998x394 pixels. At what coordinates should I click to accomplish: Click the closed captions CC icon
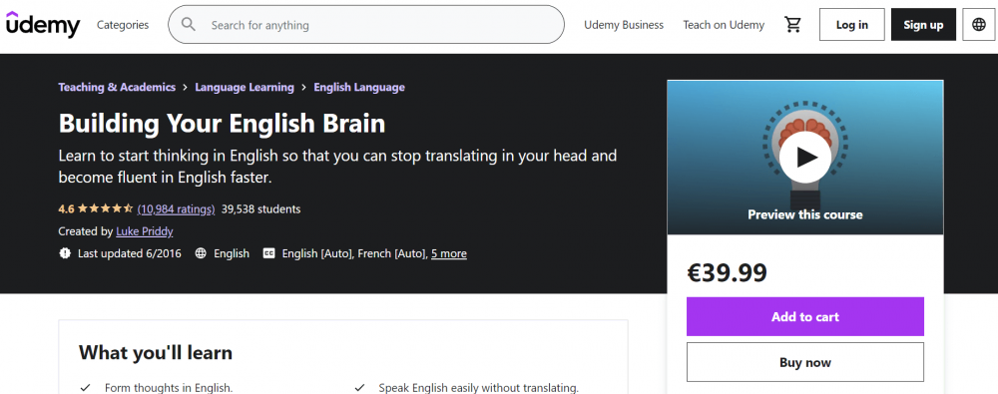pyautogui.click(x=269, y=253)
